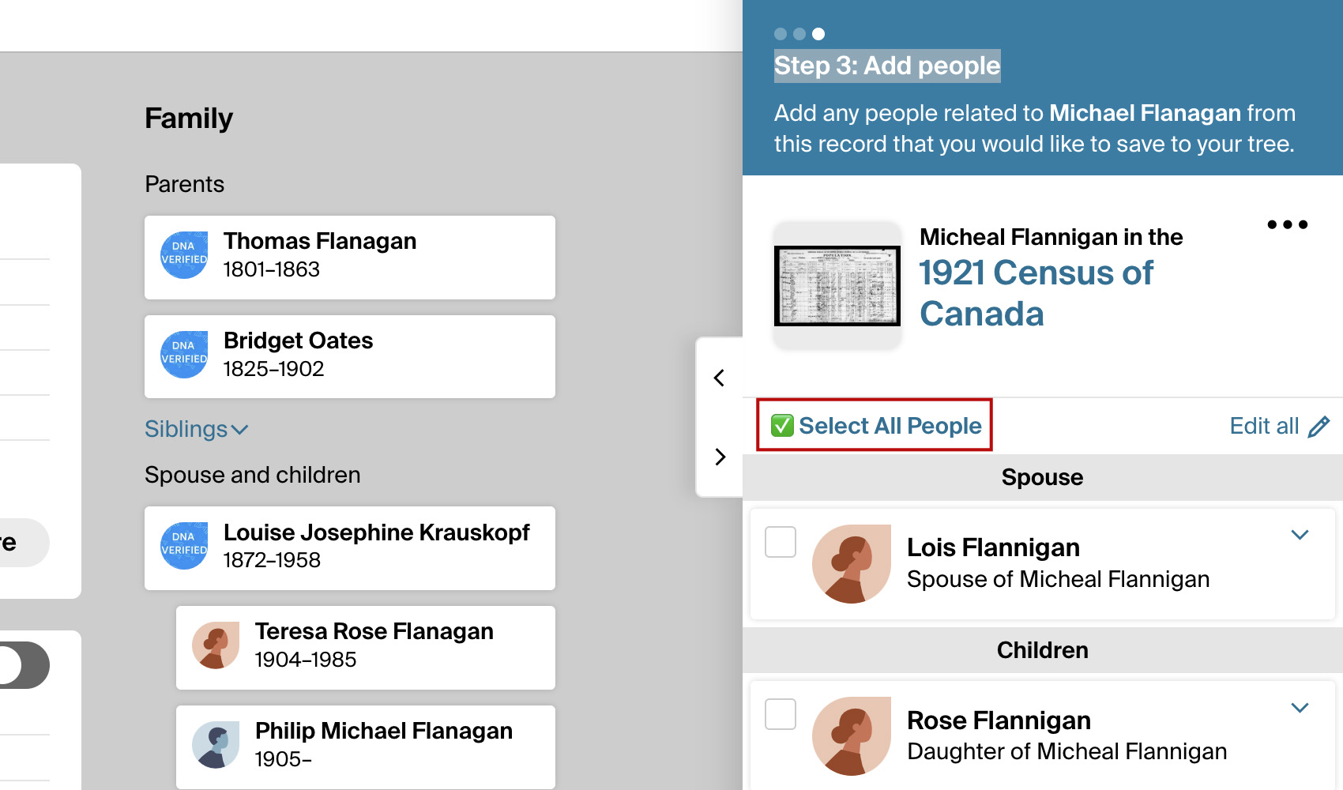1343x790 pixels.
Task: Click the next arrow on the side panel
Action: tap(719, 457)
